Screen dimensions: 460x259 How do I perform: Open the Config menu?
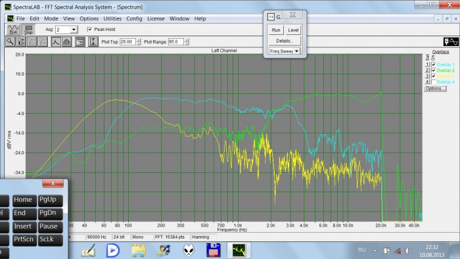pyautogui.click(x=134, y=18)
